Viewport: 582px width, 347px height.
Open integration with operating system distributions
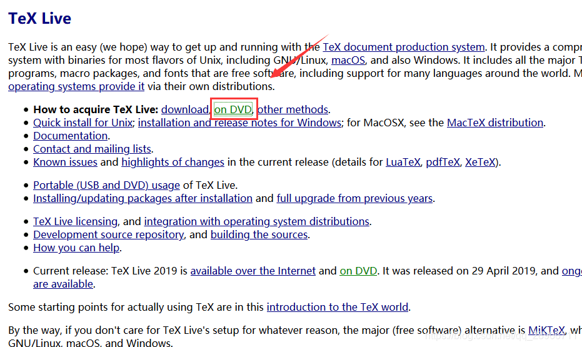[x=257, y=221]
